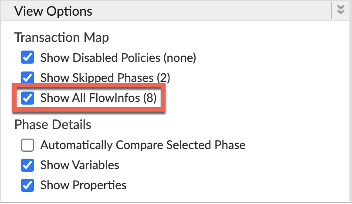Click the "Show Variables" label text
This screenshot has width=352, height=204.
pyautogui.click(x=80, y=165)
